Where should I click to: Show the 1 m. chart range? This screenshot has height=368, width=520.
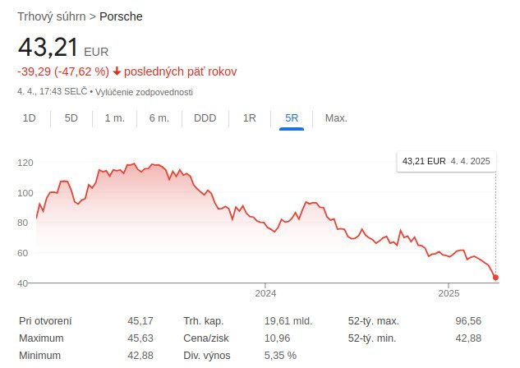[115, 118]
